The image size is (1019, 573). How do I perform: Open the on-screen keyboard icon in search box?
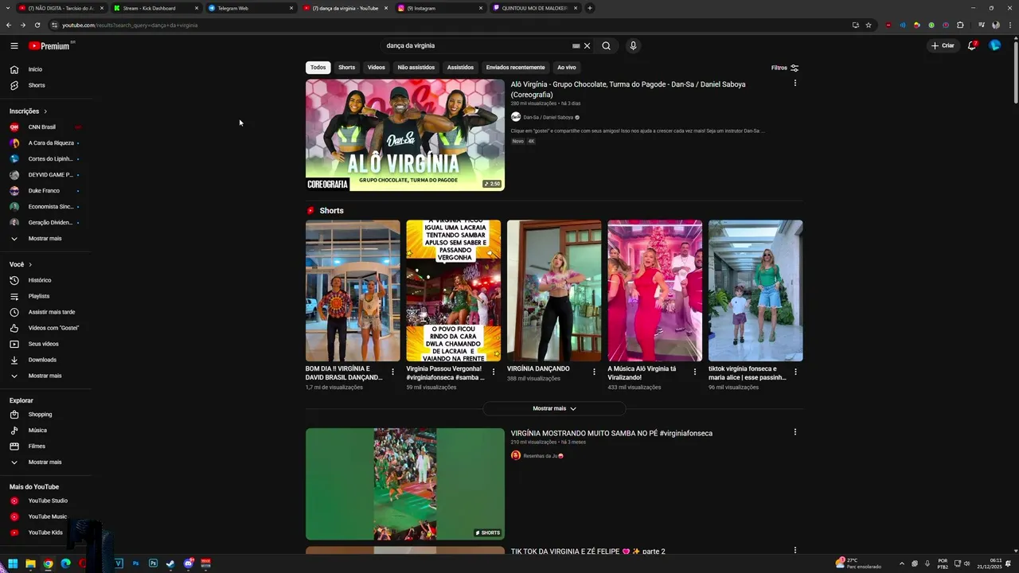pos(576,45)
